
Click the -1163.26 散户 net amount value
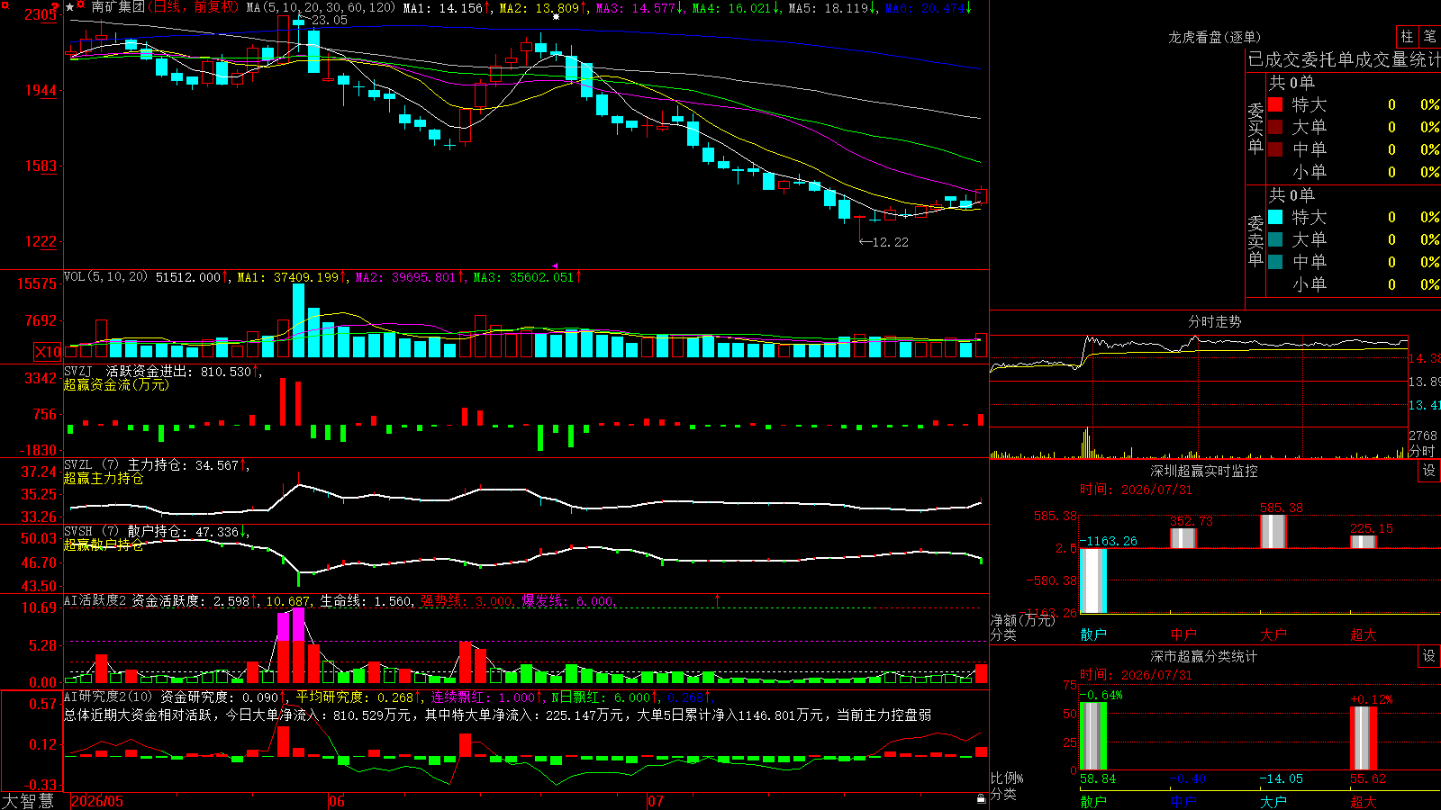point(1108,541)
